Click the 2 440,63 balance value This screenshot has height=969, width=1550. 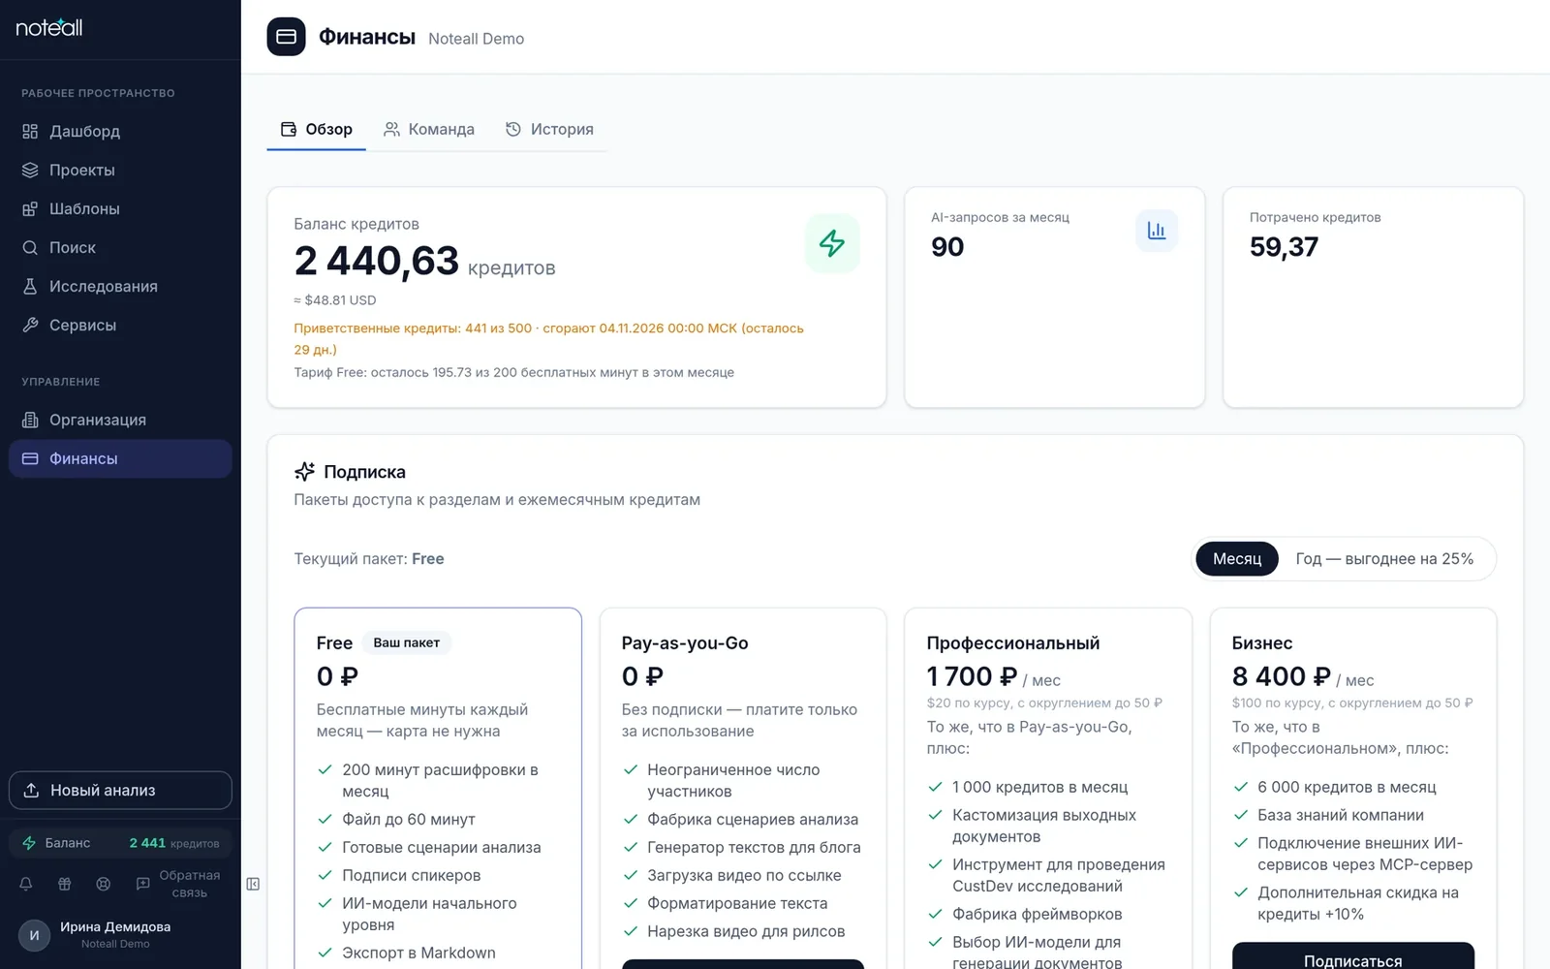(377, 261)
